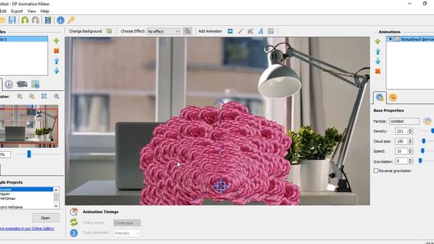Switch to the camera tab in the slides panel

22,84
